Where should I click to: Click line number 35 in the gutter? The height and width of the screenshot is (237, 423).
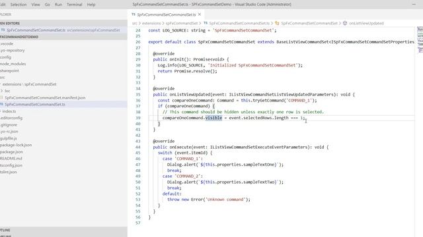(138, 95)
